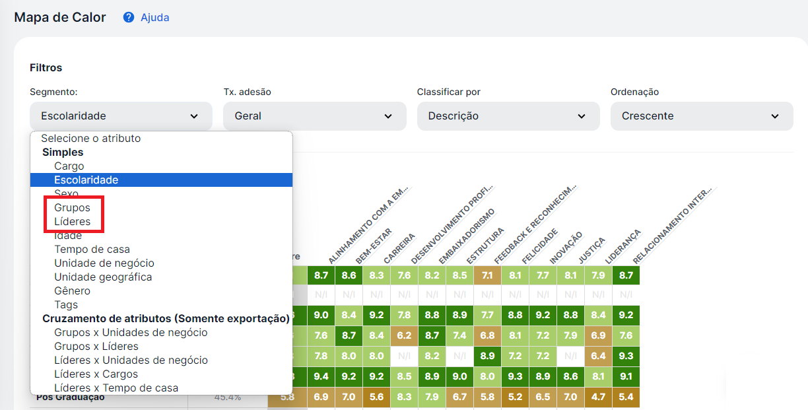Image resolution: width=808 pixels, height=410 pixels.
Task: Click the DESENVOLVIMENTO PROFI... column header
Action: [x=453, y=224]
